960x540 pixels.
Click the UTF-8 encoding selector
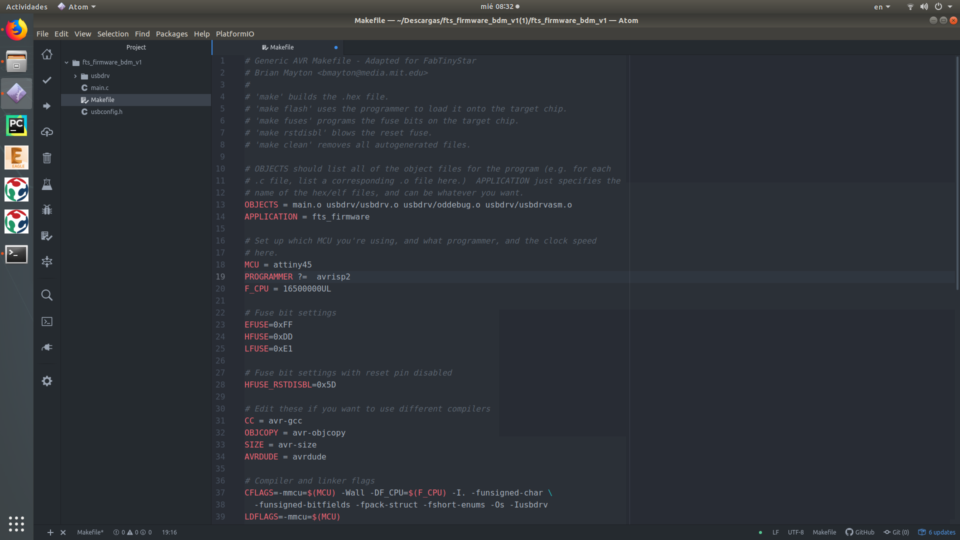[x=795, y=532]
